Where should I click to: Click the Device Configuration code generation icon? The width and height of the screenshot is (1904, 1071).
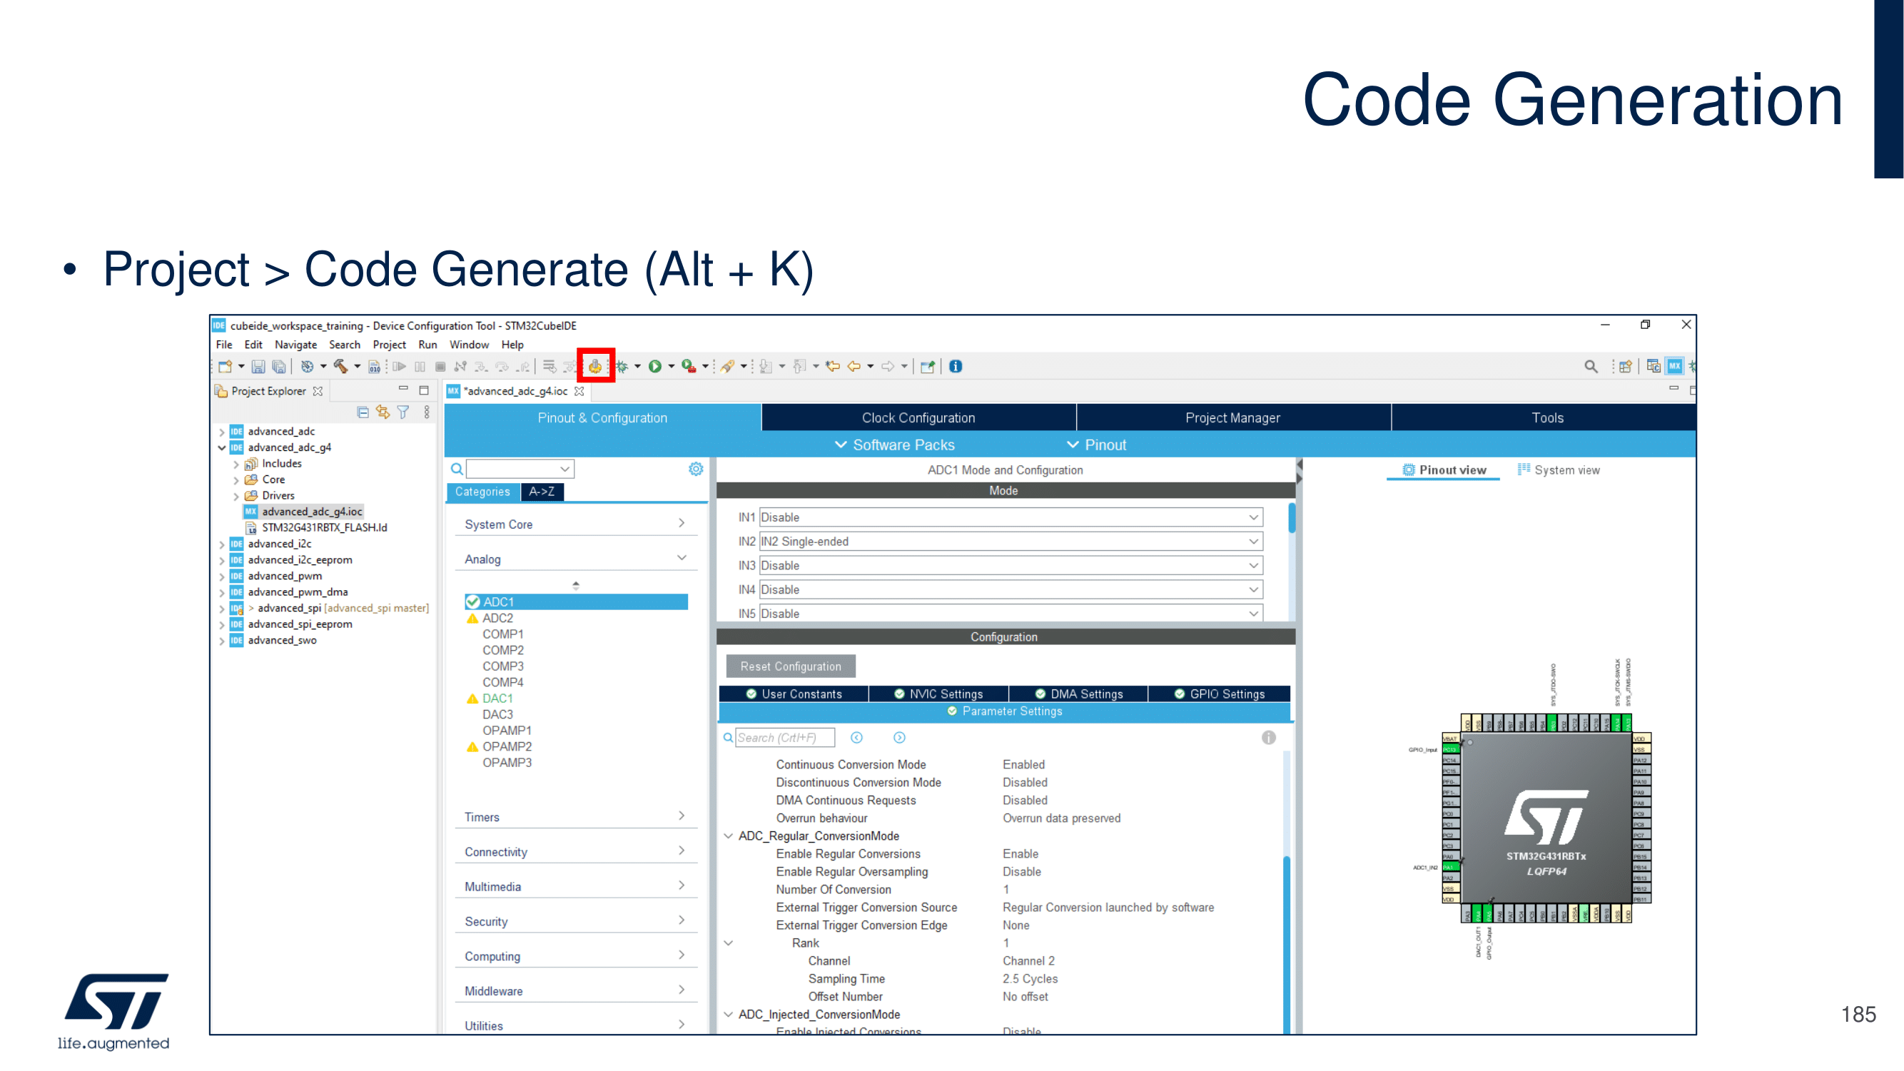coord(595,366)
